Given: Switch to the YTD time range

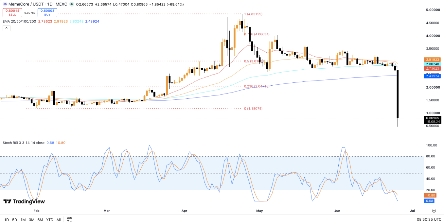Looking at the screenshot, I should 50,219.
